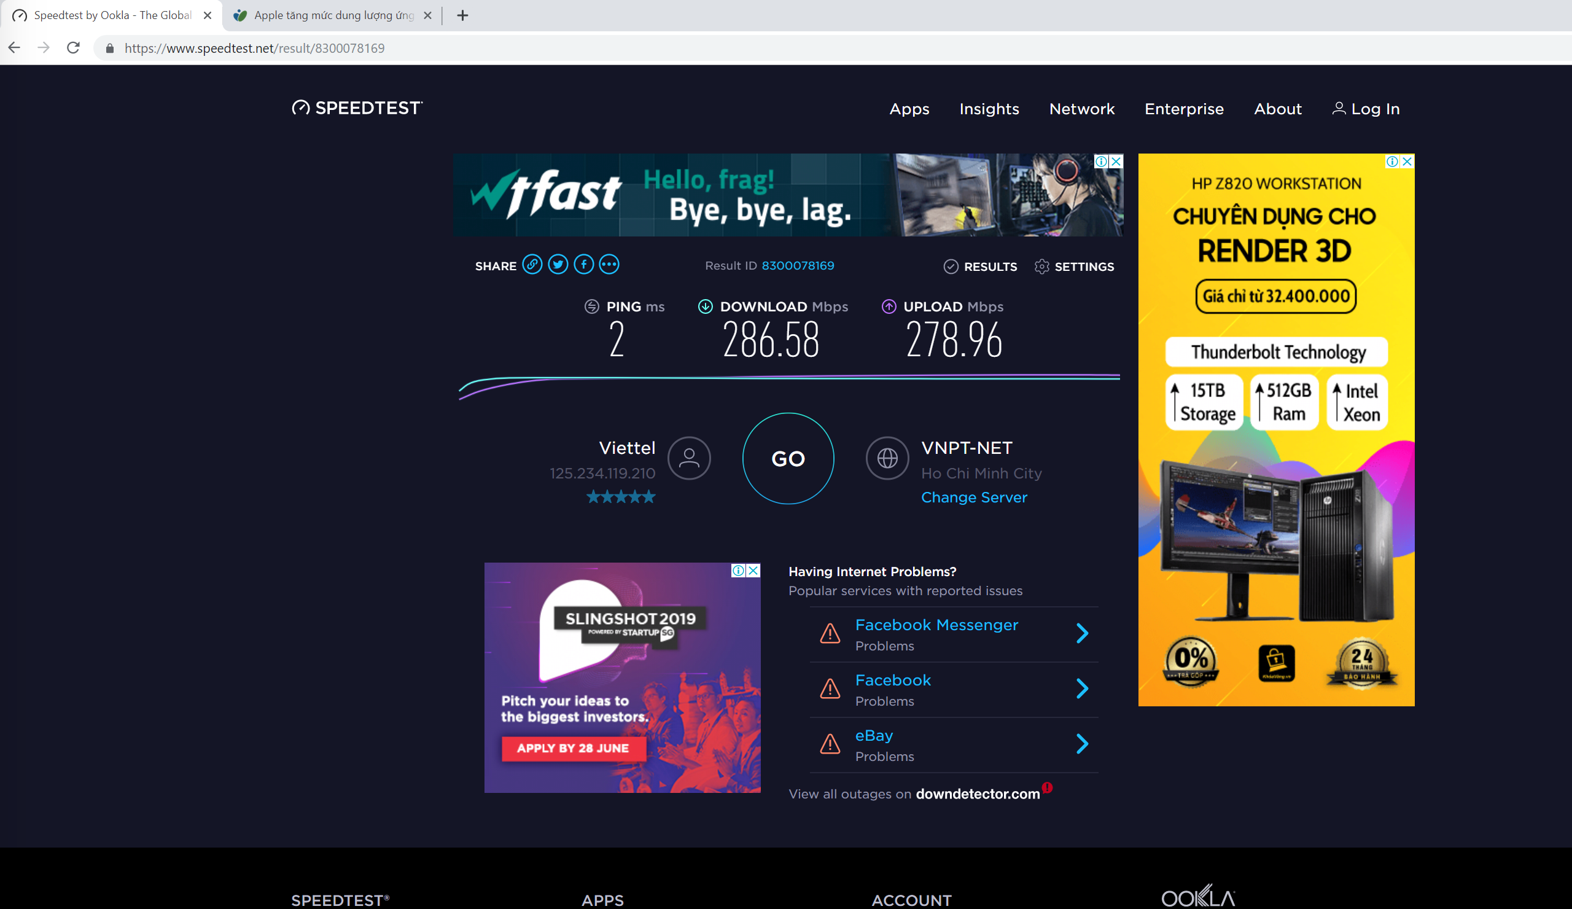
Task: Click Facebook warning triangle icon
Action: [830, 688]
